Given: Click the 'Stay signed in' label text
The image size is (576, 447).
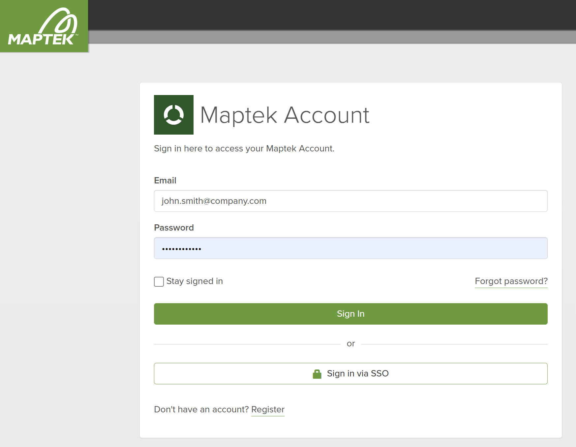Looking at the screenshot, I should tap(195, 281).
